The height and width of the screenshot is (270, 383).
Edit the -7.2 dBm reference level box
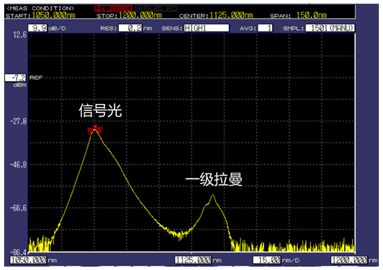coord(15,78)
